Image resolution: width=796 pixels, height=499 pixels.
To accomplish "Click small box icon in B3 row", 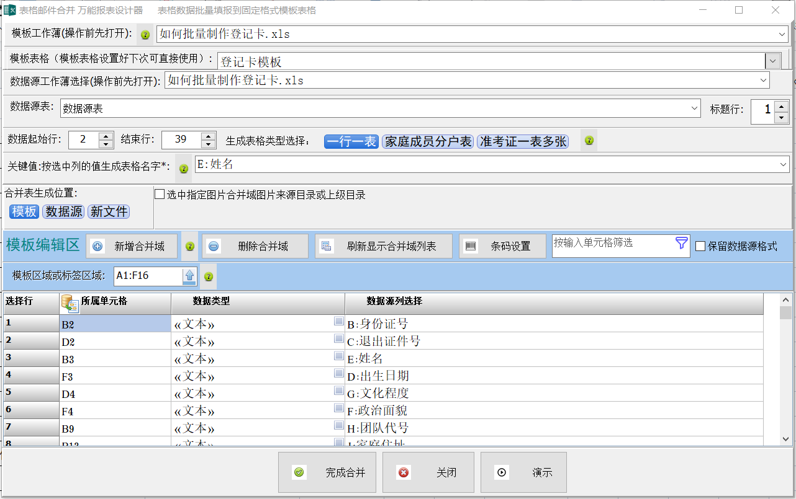I will point(338,356).
